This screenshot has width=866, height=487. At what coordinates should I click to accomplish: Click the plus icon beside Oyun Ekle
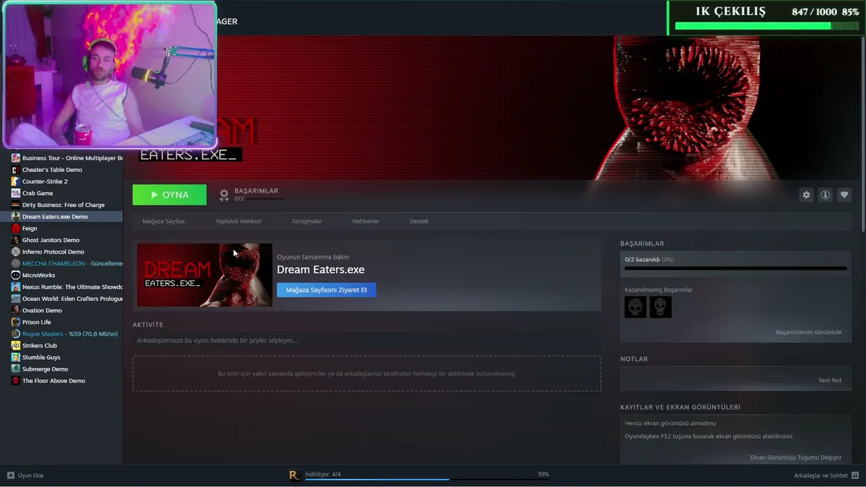pos(10,476)
